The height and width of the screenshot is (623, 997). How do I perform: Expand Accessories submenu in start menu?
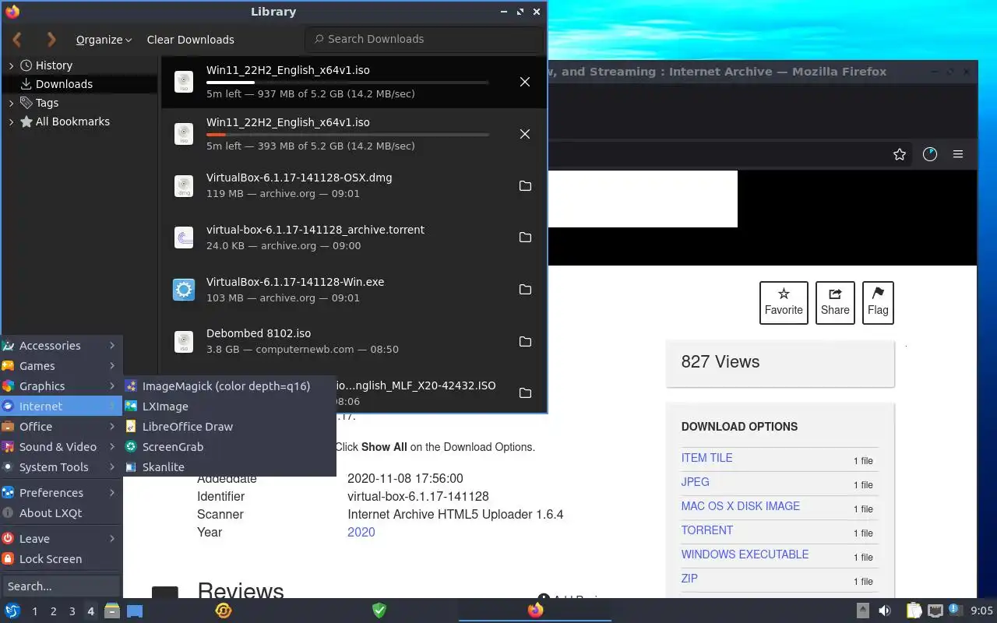click(x=61, y=346)
